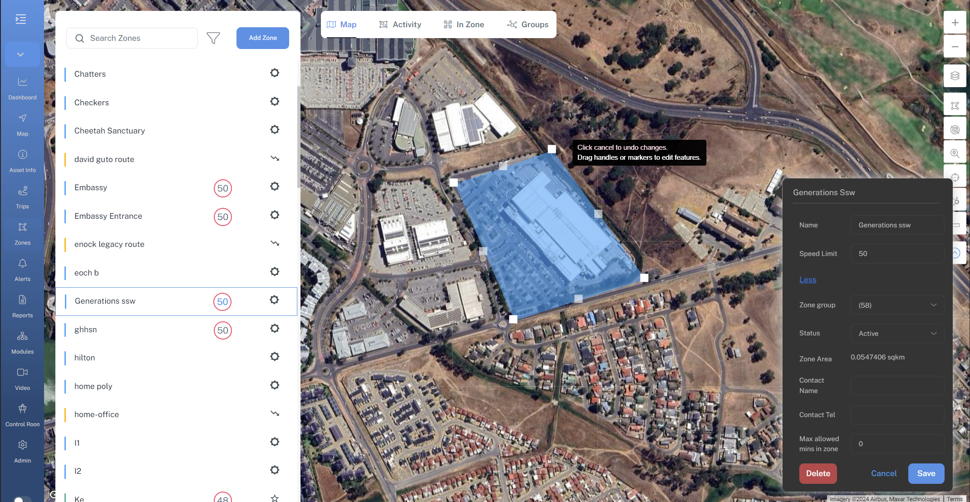Screen dimensions: 970x502
Task: Expand the Zone group dropdown
Action: click(897, 305)
